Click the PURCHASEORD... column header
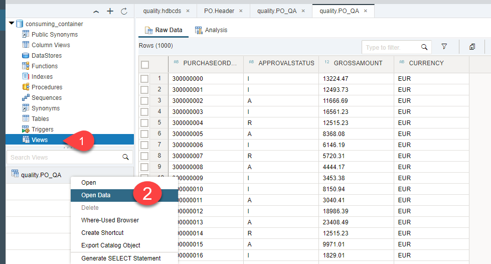Image resolution: width=491 pixels, height=264 pixels. pos(206,63)
